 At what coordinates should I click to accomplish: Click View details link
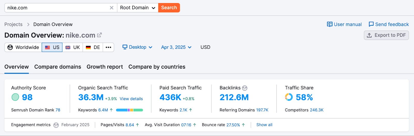pyautogui.click(x=131, y=99)
